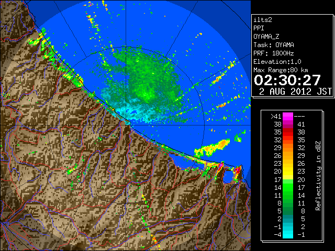Pick the dark red legend swatch

(x=288, y=130)
